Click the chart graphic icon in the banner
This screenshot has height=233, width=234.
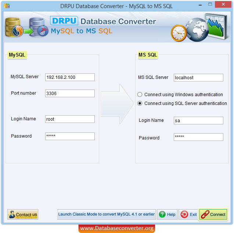point(216,26)
